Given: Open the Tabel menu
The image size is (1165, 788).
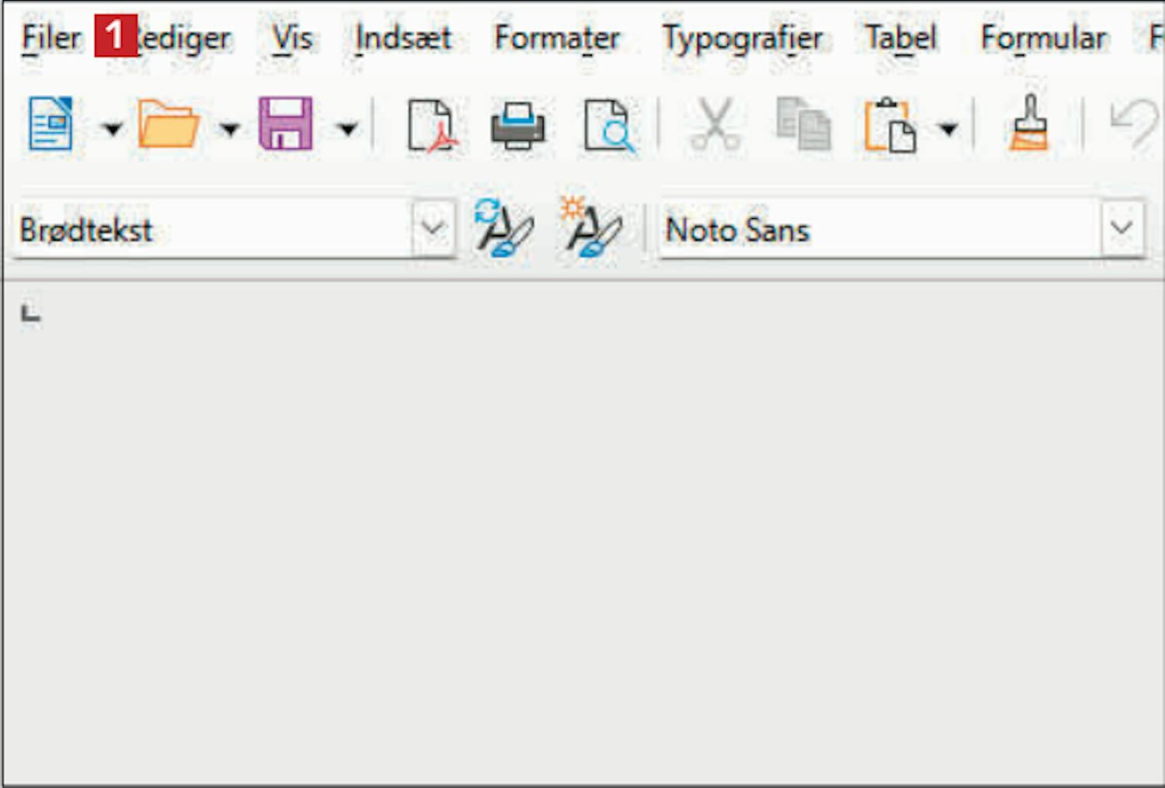Looking at the screenshot, I should coord(901,37).
